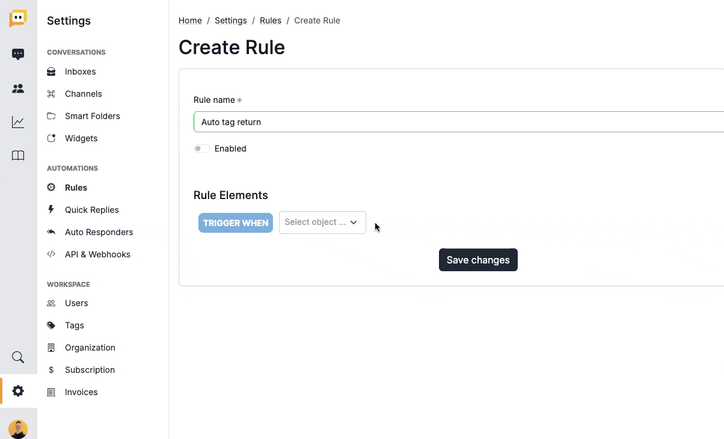
Task: Open Smart Folders menu item
Action: point(92,116)
